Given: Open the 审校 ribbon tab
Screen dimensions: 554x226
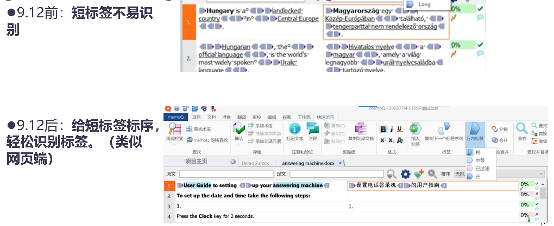Looking at the screenshot, I should [x=257, y=117].
